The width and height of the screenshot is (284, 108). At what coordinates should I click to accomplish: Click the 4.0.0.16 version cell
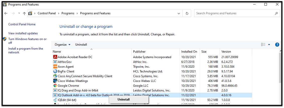pos(226,95)
